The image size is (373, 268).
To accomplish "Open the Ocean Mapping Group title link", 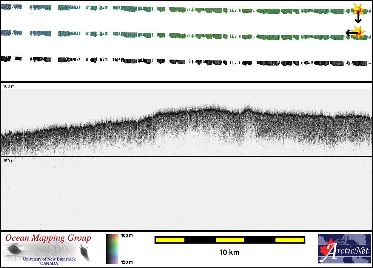I will (x=48, y=238).
